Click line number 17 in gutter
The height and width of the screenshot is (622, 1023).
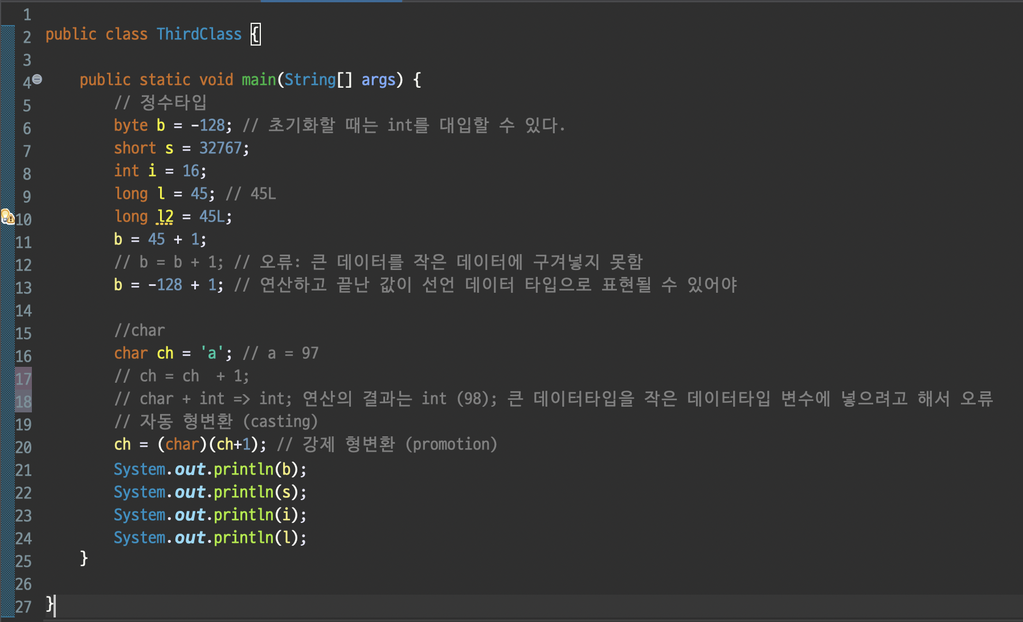(23, 379)
